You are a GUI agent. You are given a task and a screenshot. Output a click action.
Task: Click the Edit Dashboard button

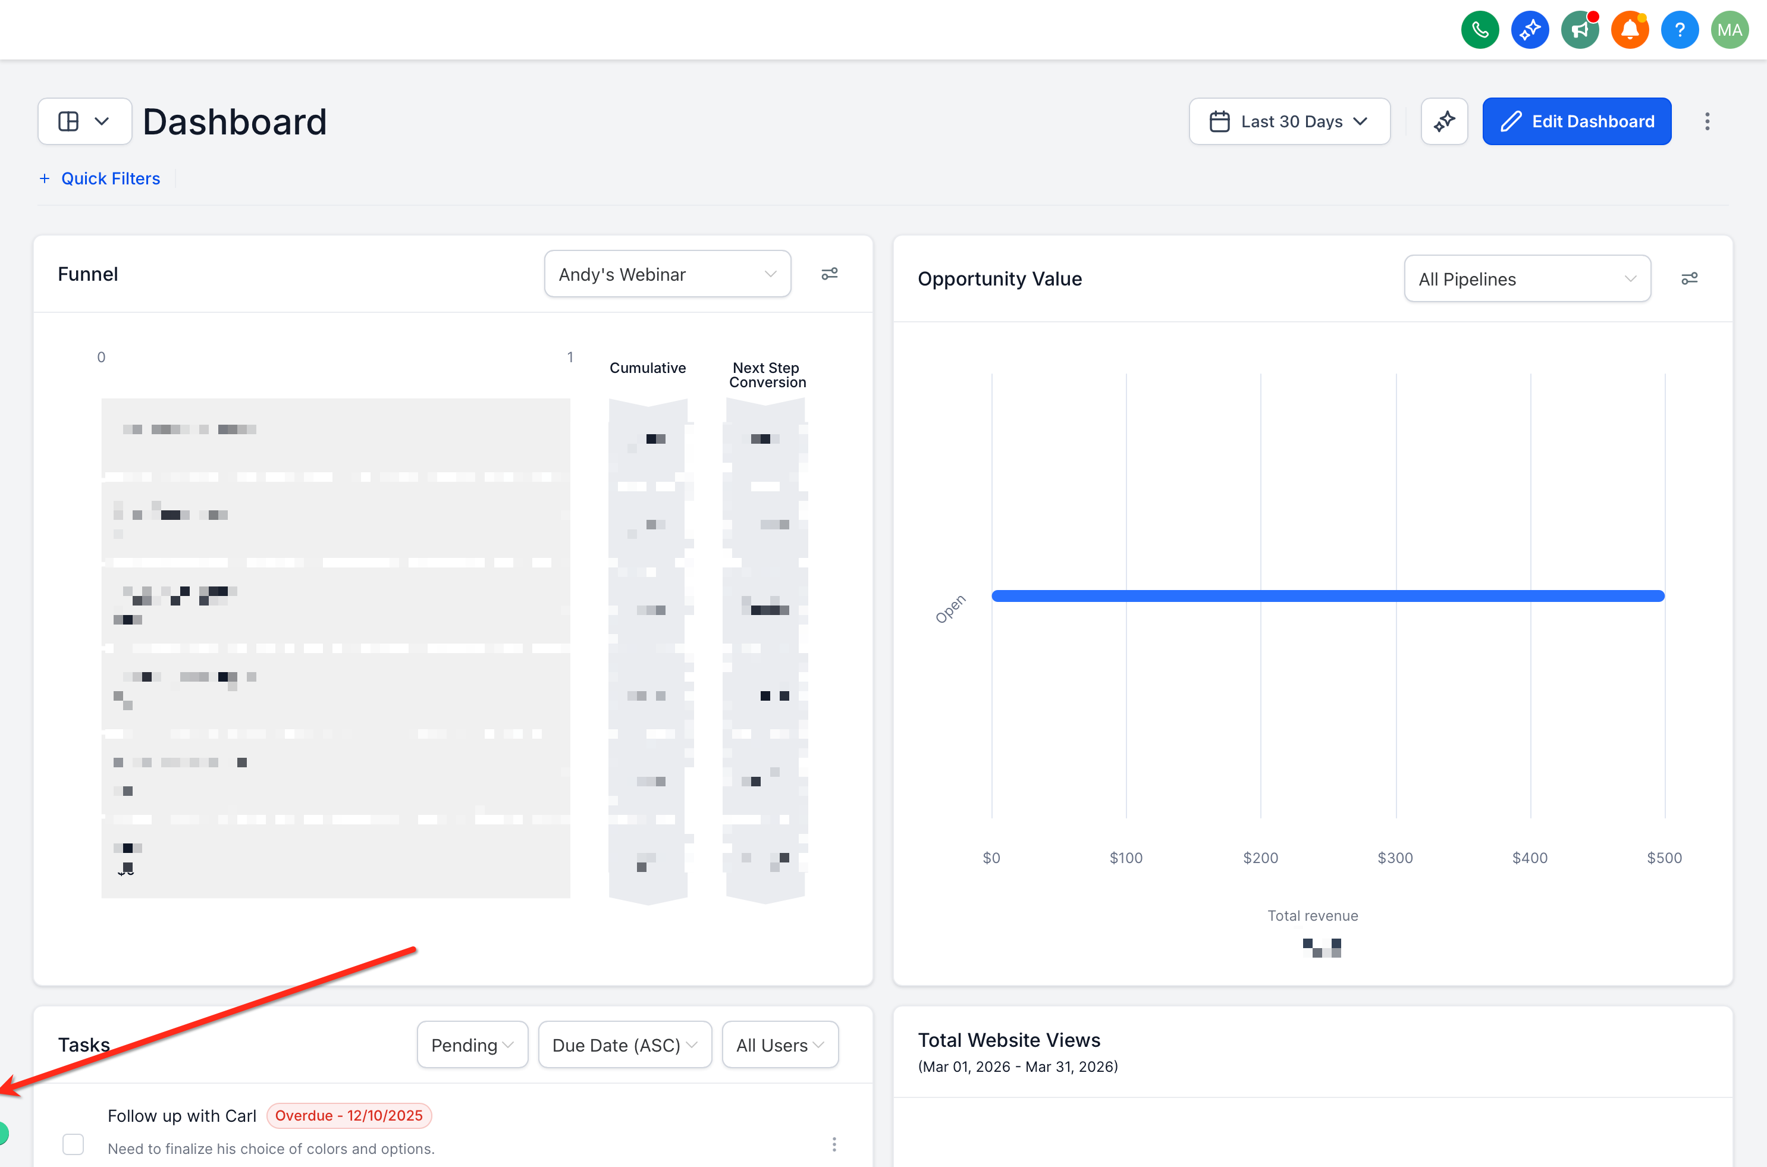click(1576, 121)
